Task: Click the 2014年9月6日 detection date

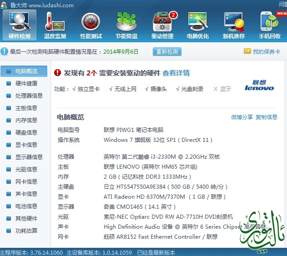Action: coord(121,51)
